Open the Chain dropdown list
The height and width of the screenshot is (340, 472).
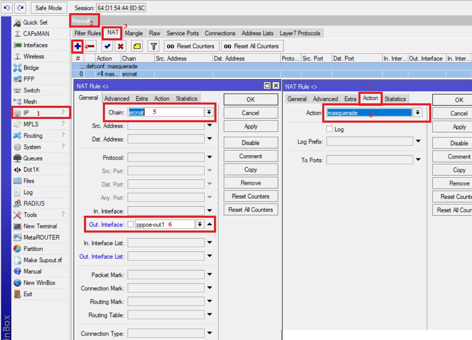click(209, 112)
